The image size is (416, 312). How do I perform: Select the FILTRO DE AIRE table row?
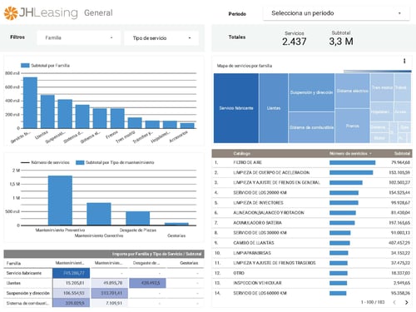coord(312,162)
